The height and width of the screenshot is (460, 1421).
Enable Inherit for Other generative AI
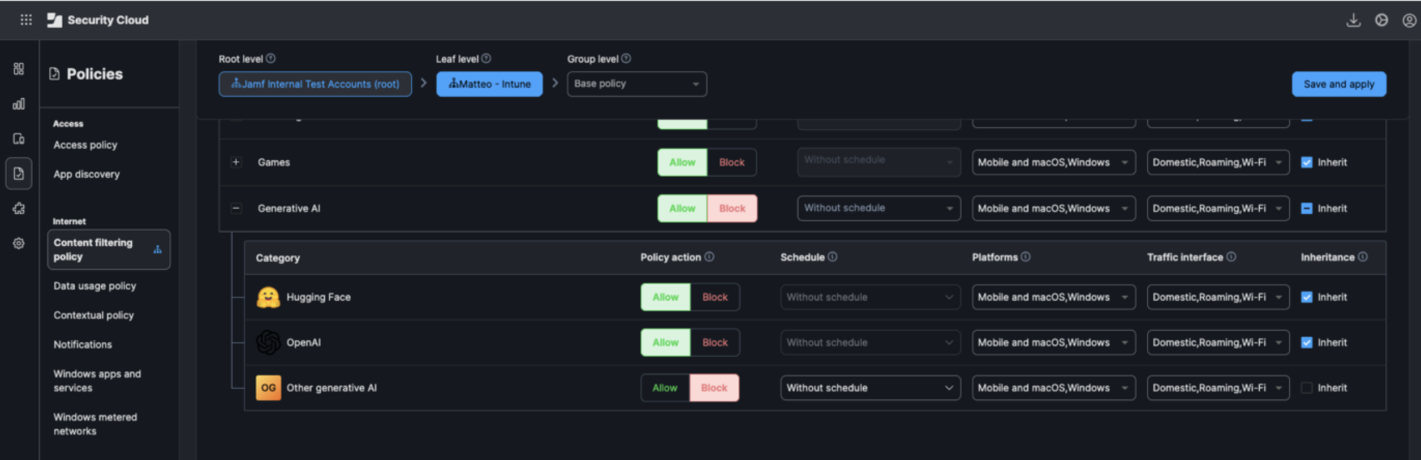1306,388
